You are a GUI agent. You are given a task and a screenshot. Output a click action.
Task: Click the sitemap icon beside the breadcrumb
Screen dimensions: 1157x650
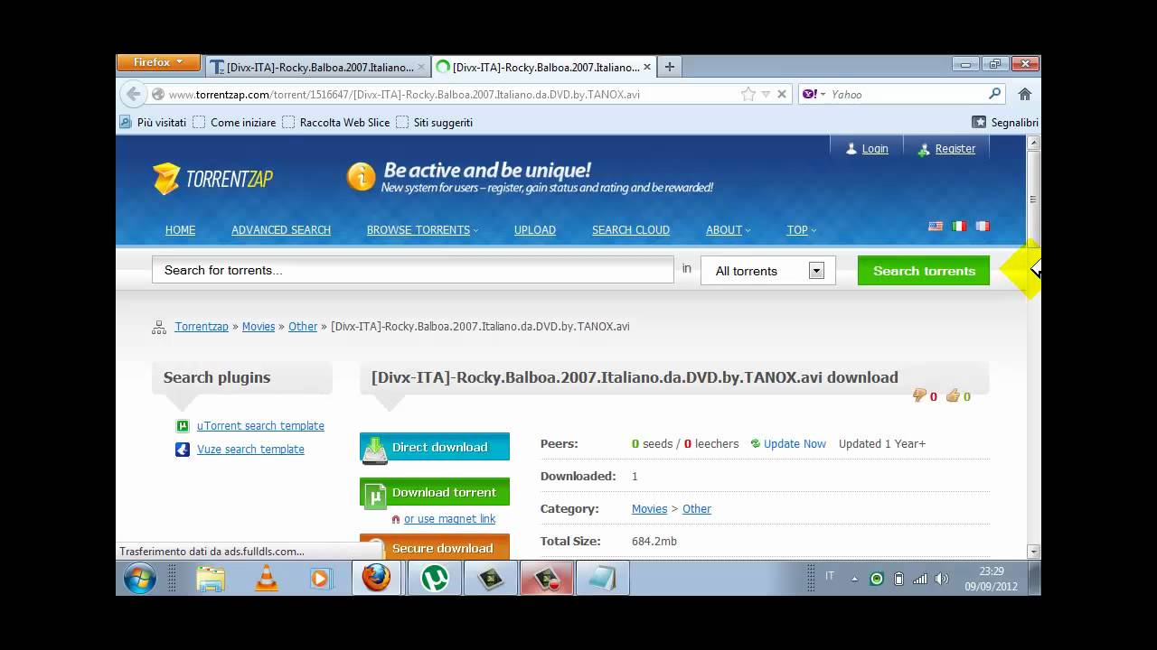point(159,327)
